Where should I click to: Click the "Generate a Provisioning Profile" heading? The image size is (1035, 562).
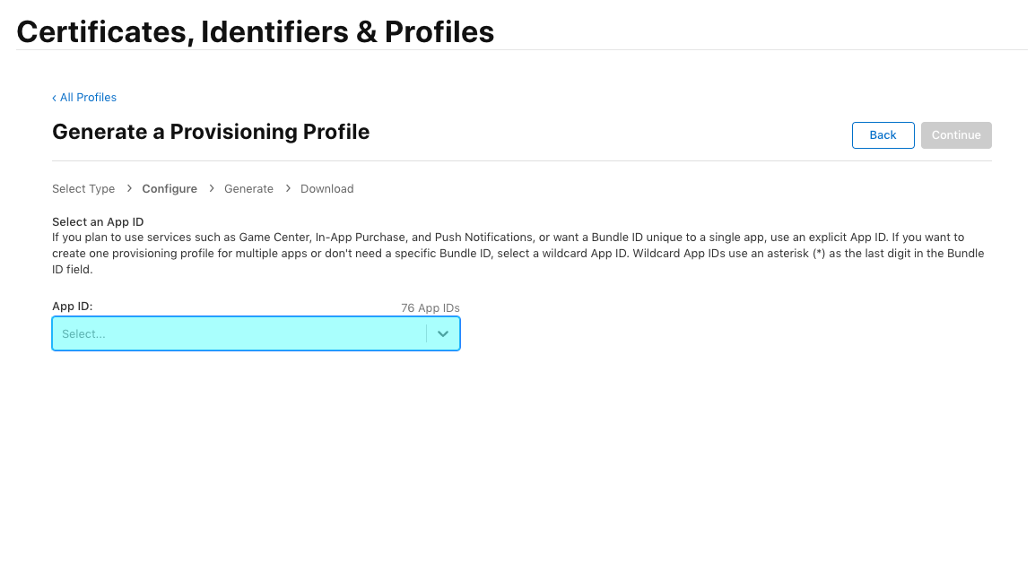click(x=211, y=132)
